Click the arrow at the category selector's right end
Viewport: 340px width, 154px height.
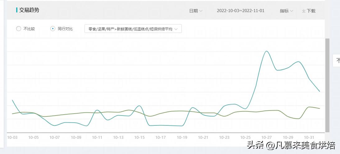pyautogui.click(x=176, y=29)
